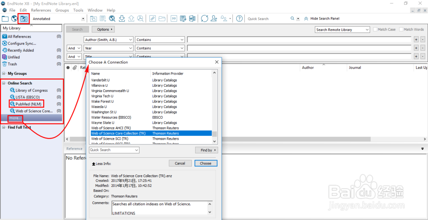Image resolution: width=428 pixels, height=220 pixels.
Task: Open Quick Search options dropdown arrow
Action: click(298, 19)
